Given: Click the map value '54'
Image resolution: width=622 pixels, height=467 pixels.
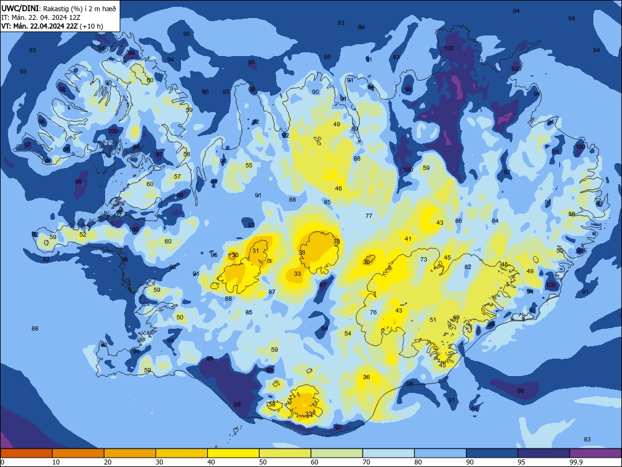Looking at the screenshot, I should coord(348,333).
